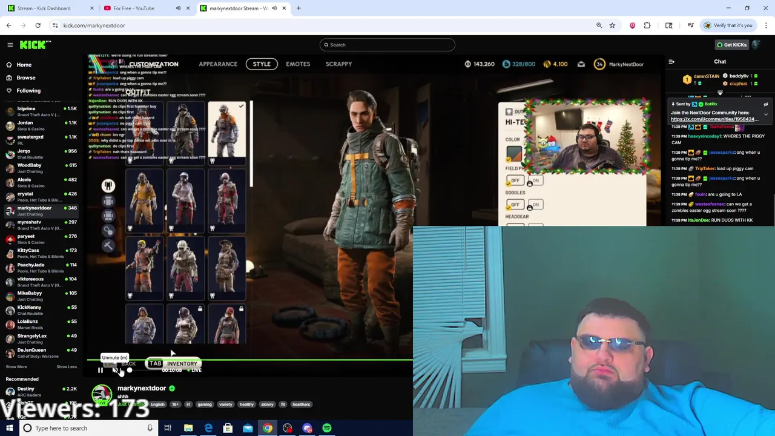Open the NextDoor Community x.com link

tap(714, 119)
